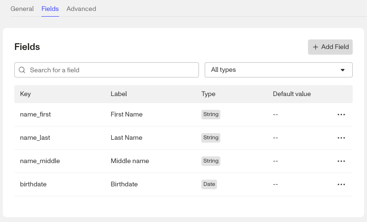367x222 pixels.
Task: Click the String badge for First Name
Action: (211, 115)
